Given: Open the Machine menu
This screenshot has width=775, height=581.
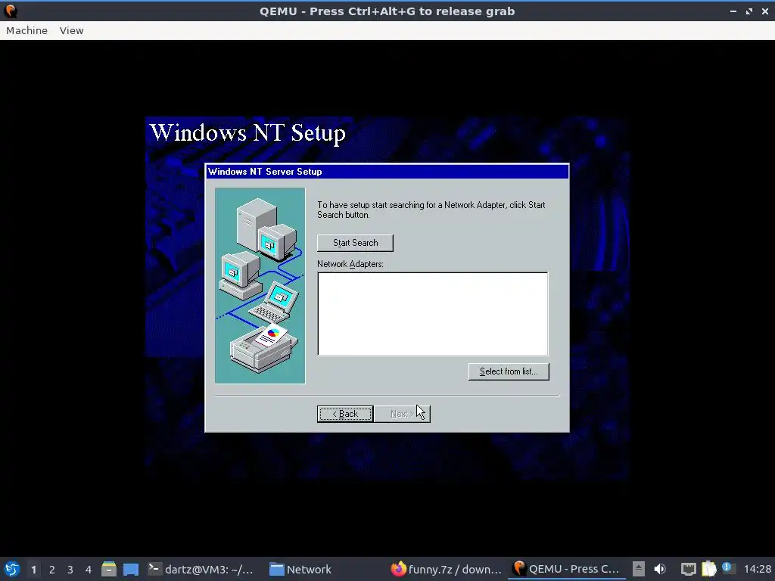Looking at the screenshot, I should 26,30.
